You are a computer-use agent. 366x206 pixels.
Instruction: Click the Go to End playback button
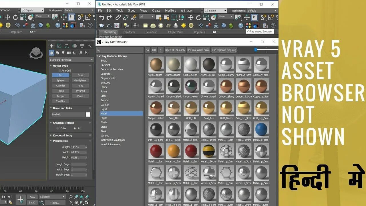[9, 197]
